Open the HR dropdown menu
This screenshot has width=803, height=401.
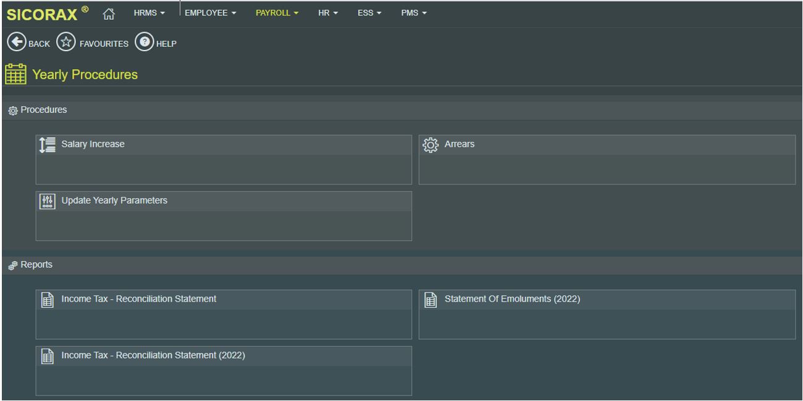click(327, 13)
